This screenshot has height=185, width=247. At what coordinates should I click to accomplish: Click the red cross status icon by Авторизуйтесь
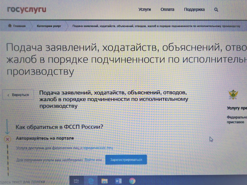point(7,139)
